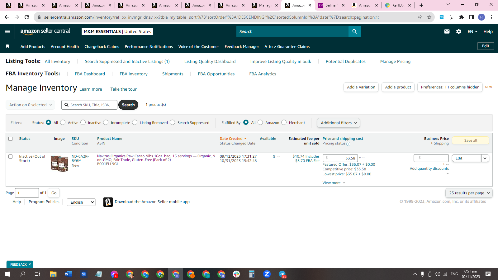
Task: Open the Listing Quality Dashboard
Action: point(210,61)
